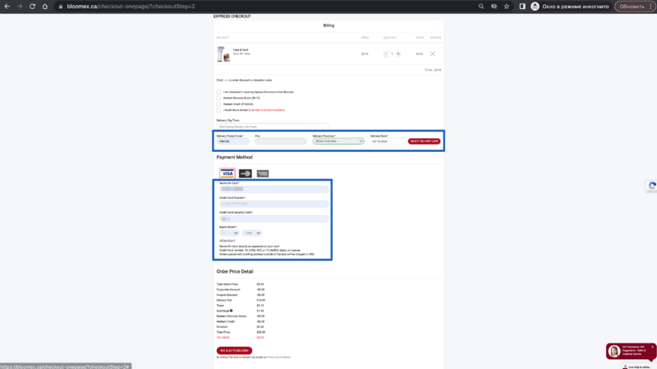Click the Vase & Card product thumbnail
The image size is (657, 369).
pos(223,54)
